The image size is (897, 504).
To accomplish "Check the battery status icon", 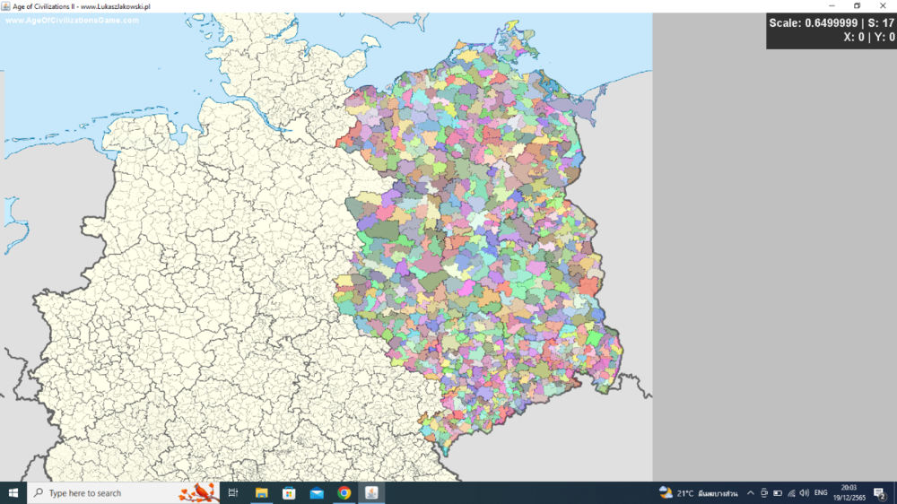I will pyautogui.click(x=778, y=492).
